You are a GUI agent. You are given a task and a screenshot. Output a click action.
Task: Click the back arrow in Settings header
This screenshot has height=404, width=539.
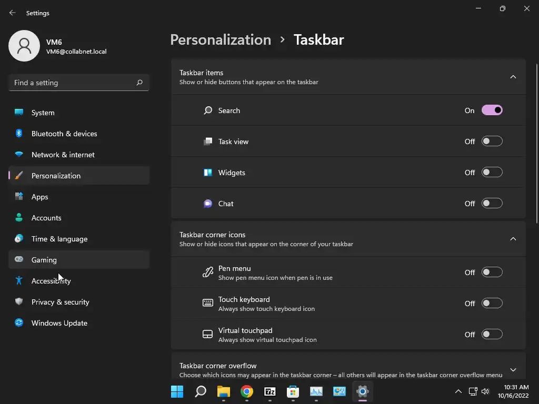coord(13,13)
